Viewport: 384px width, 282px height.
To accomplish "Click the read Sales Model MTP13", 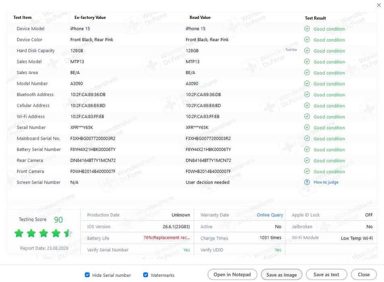I will 192,62.
